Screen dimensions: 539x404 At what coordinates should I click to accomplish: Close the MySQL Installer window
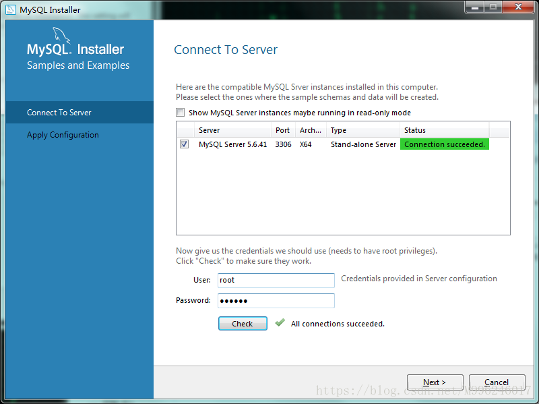pos(518,7)
